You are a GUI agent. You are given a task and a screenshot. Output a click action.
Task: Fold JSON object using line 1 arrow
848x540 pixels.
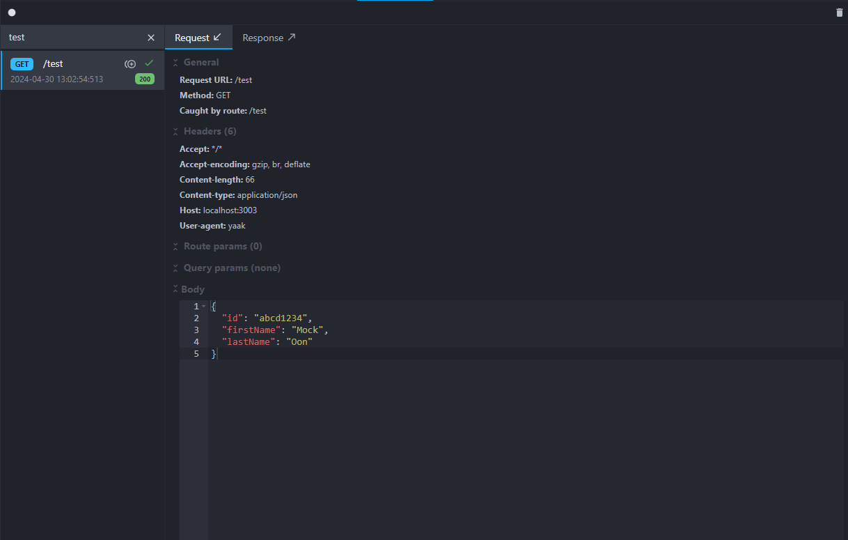(203, 307)
